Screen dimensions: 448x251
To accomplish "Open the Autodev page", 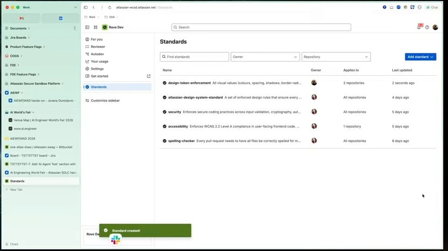I will [97, 54].
